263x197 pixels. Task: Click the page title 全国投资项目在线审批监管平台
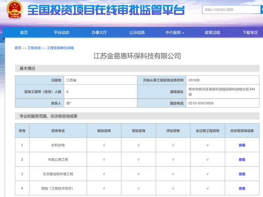106,10
